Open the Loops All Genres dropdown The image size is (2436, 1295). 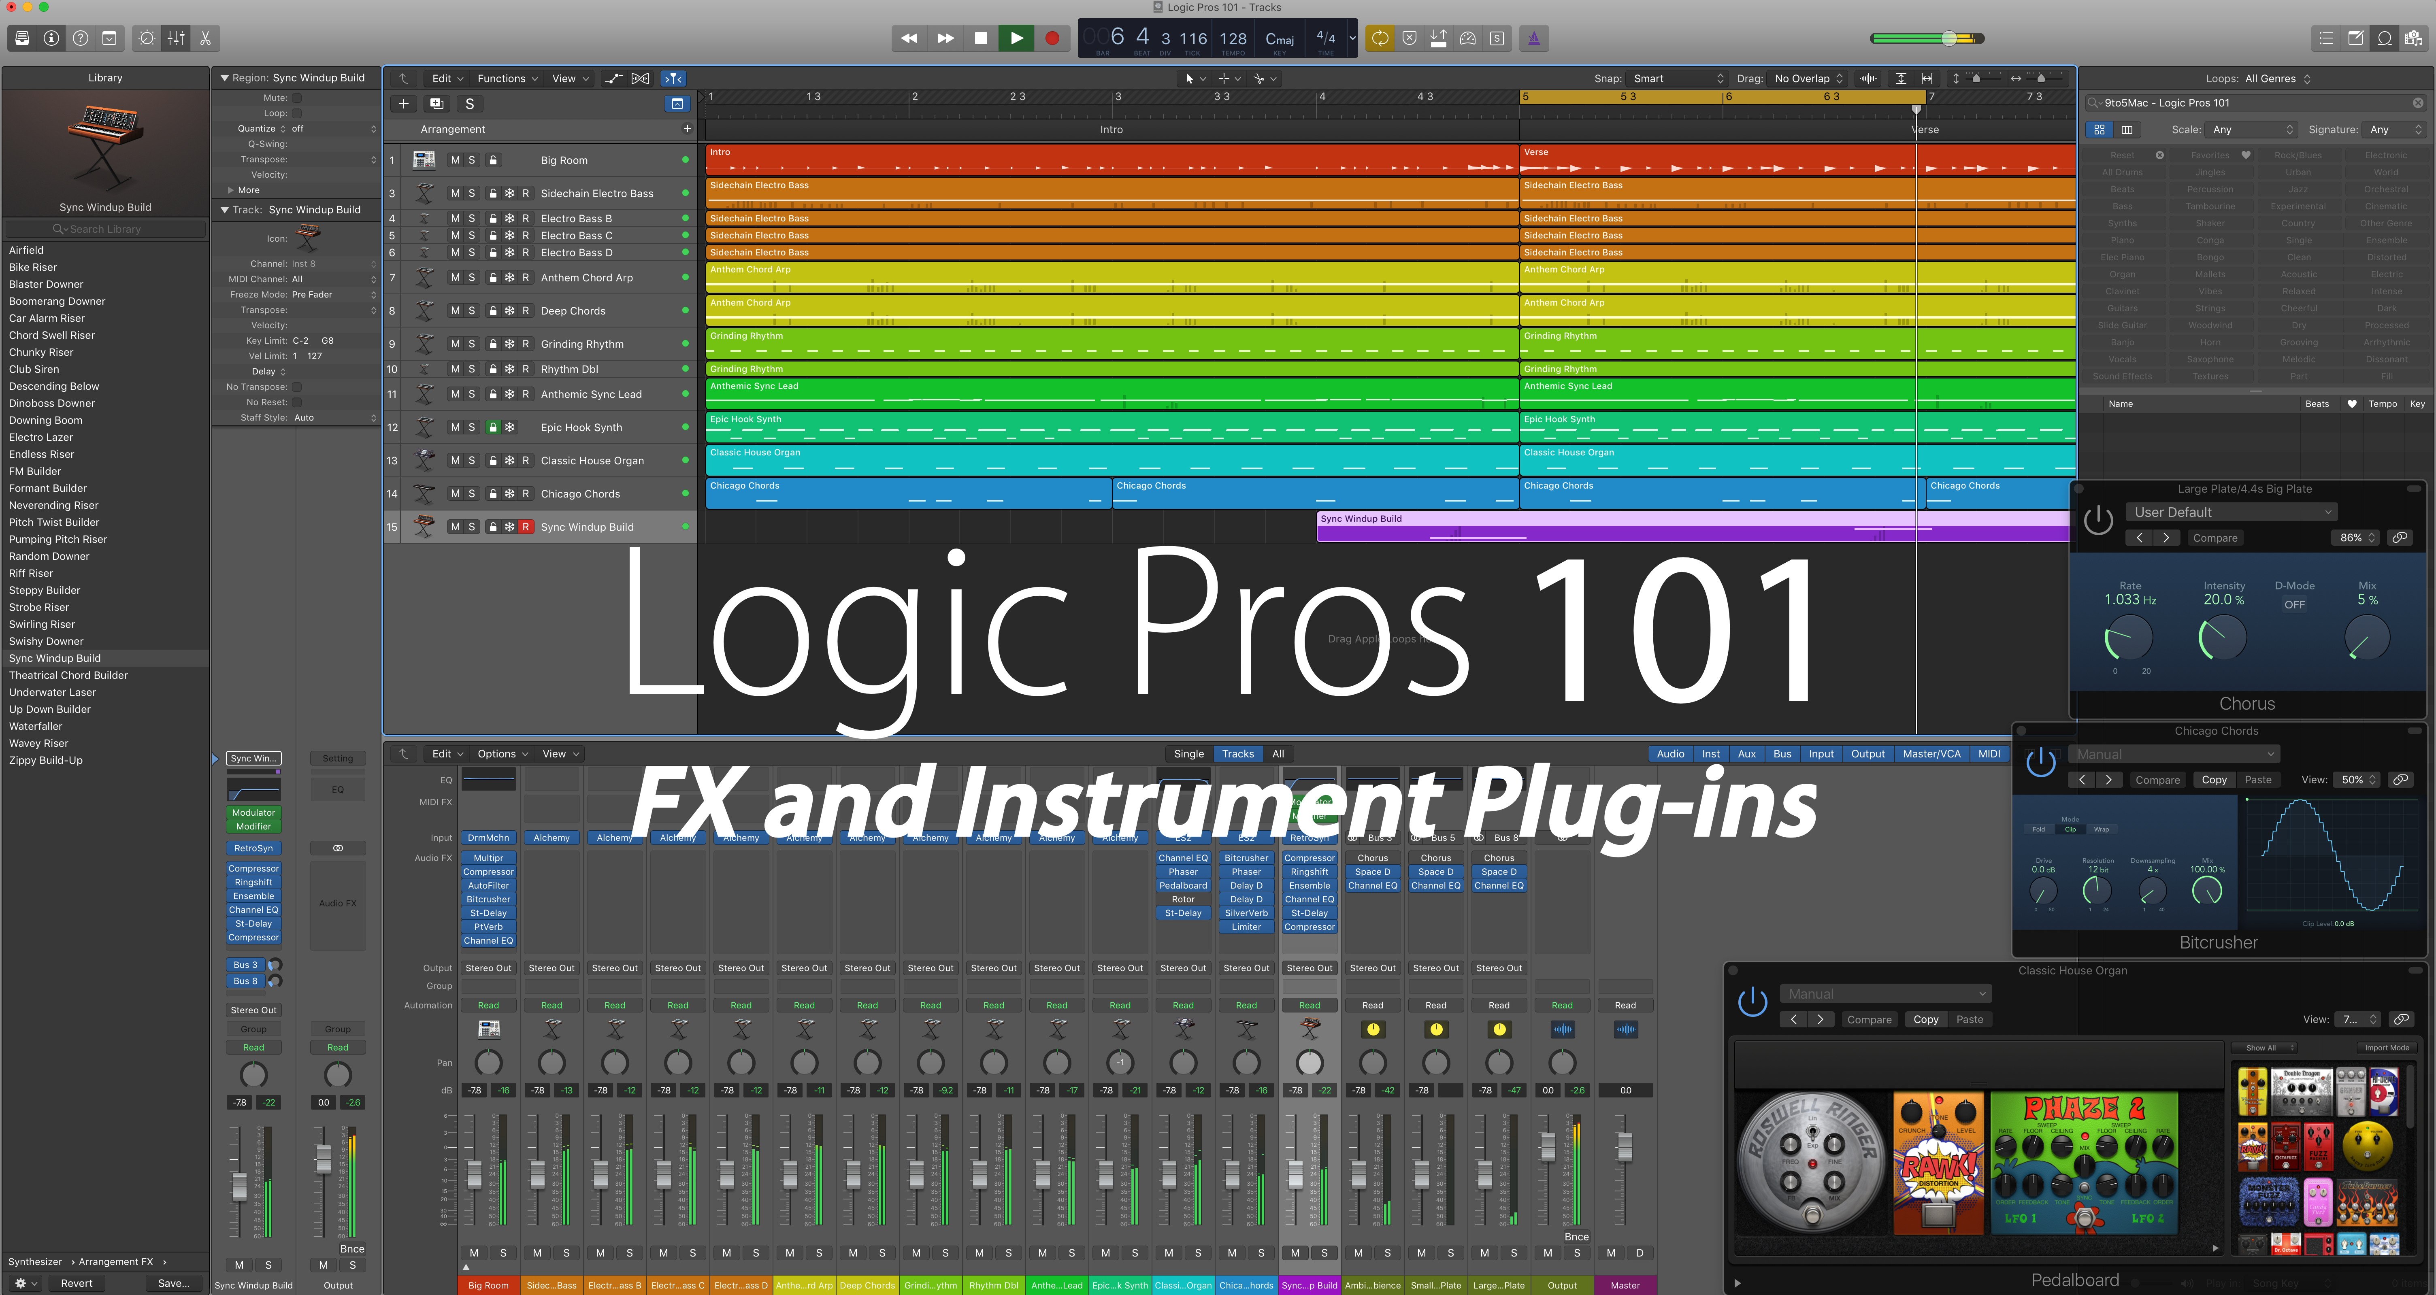coord(2265,79)
